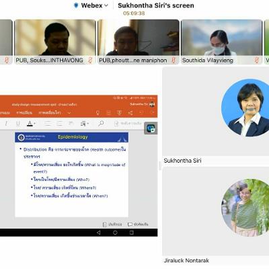Click the magnifier search icon

pyautogui.click(x=101, y=123)
